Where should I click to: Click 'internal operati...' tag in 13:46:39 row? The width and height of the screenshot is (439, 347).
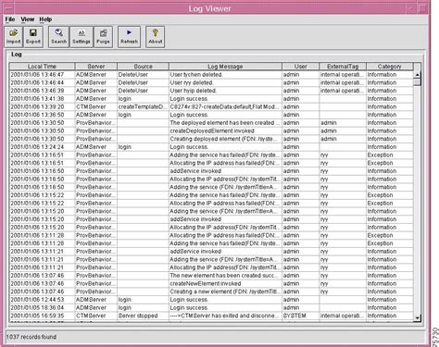click(x=342, y=91)
